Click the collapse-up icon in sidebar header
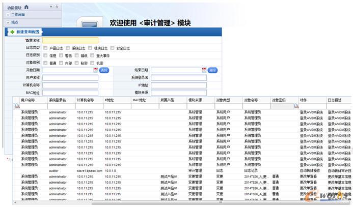The height and width of the screenshot is (207, 353). (57, 7)
